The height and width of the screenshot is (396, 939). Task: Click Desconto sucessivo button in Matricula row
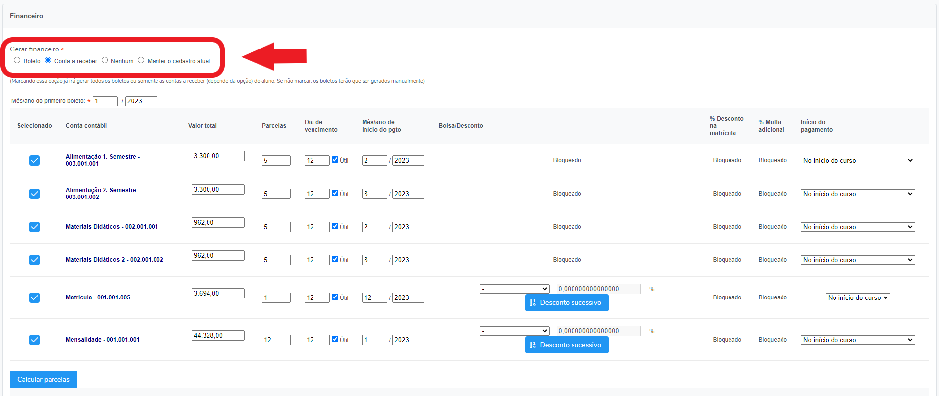click(567, 303)
